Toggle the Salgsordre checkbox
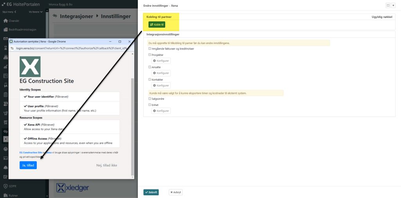 click(x=150, y=99)
